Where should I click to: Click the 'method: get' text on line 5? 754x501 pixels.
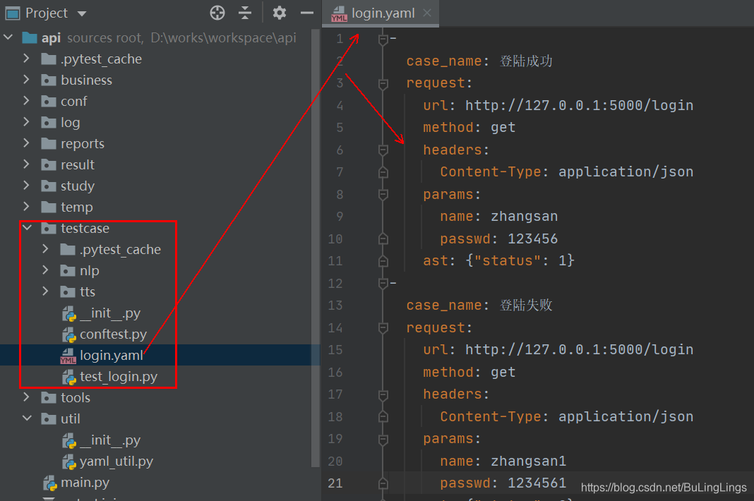(x=469, y=128)
